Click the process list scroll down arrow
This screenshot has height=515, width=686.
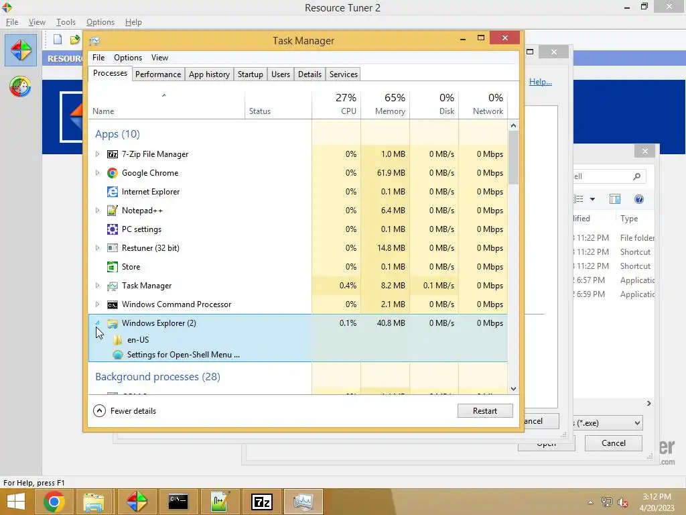coord(513,389)
